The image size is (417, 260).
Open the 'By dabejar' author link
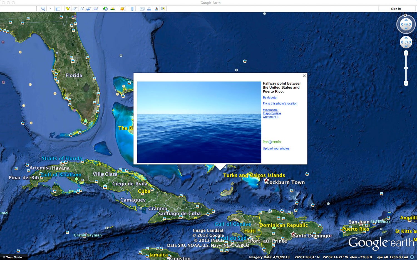click(x=270, y=98)
